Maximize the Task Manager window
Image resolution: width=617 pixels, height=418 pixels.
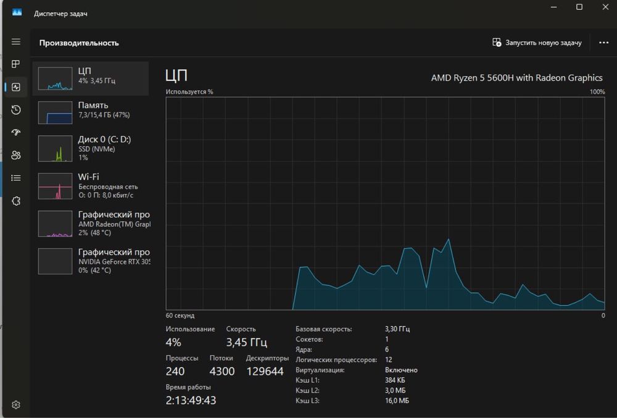[x=579, y=7]
